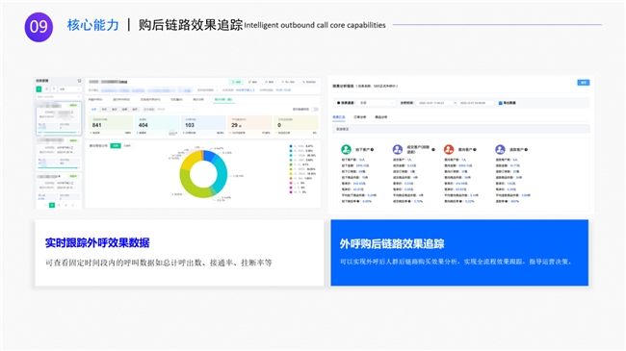Go to page 3 in sidebar pagination
The width and height of the screenshot is (626, 351).
[x=65, y=205]
